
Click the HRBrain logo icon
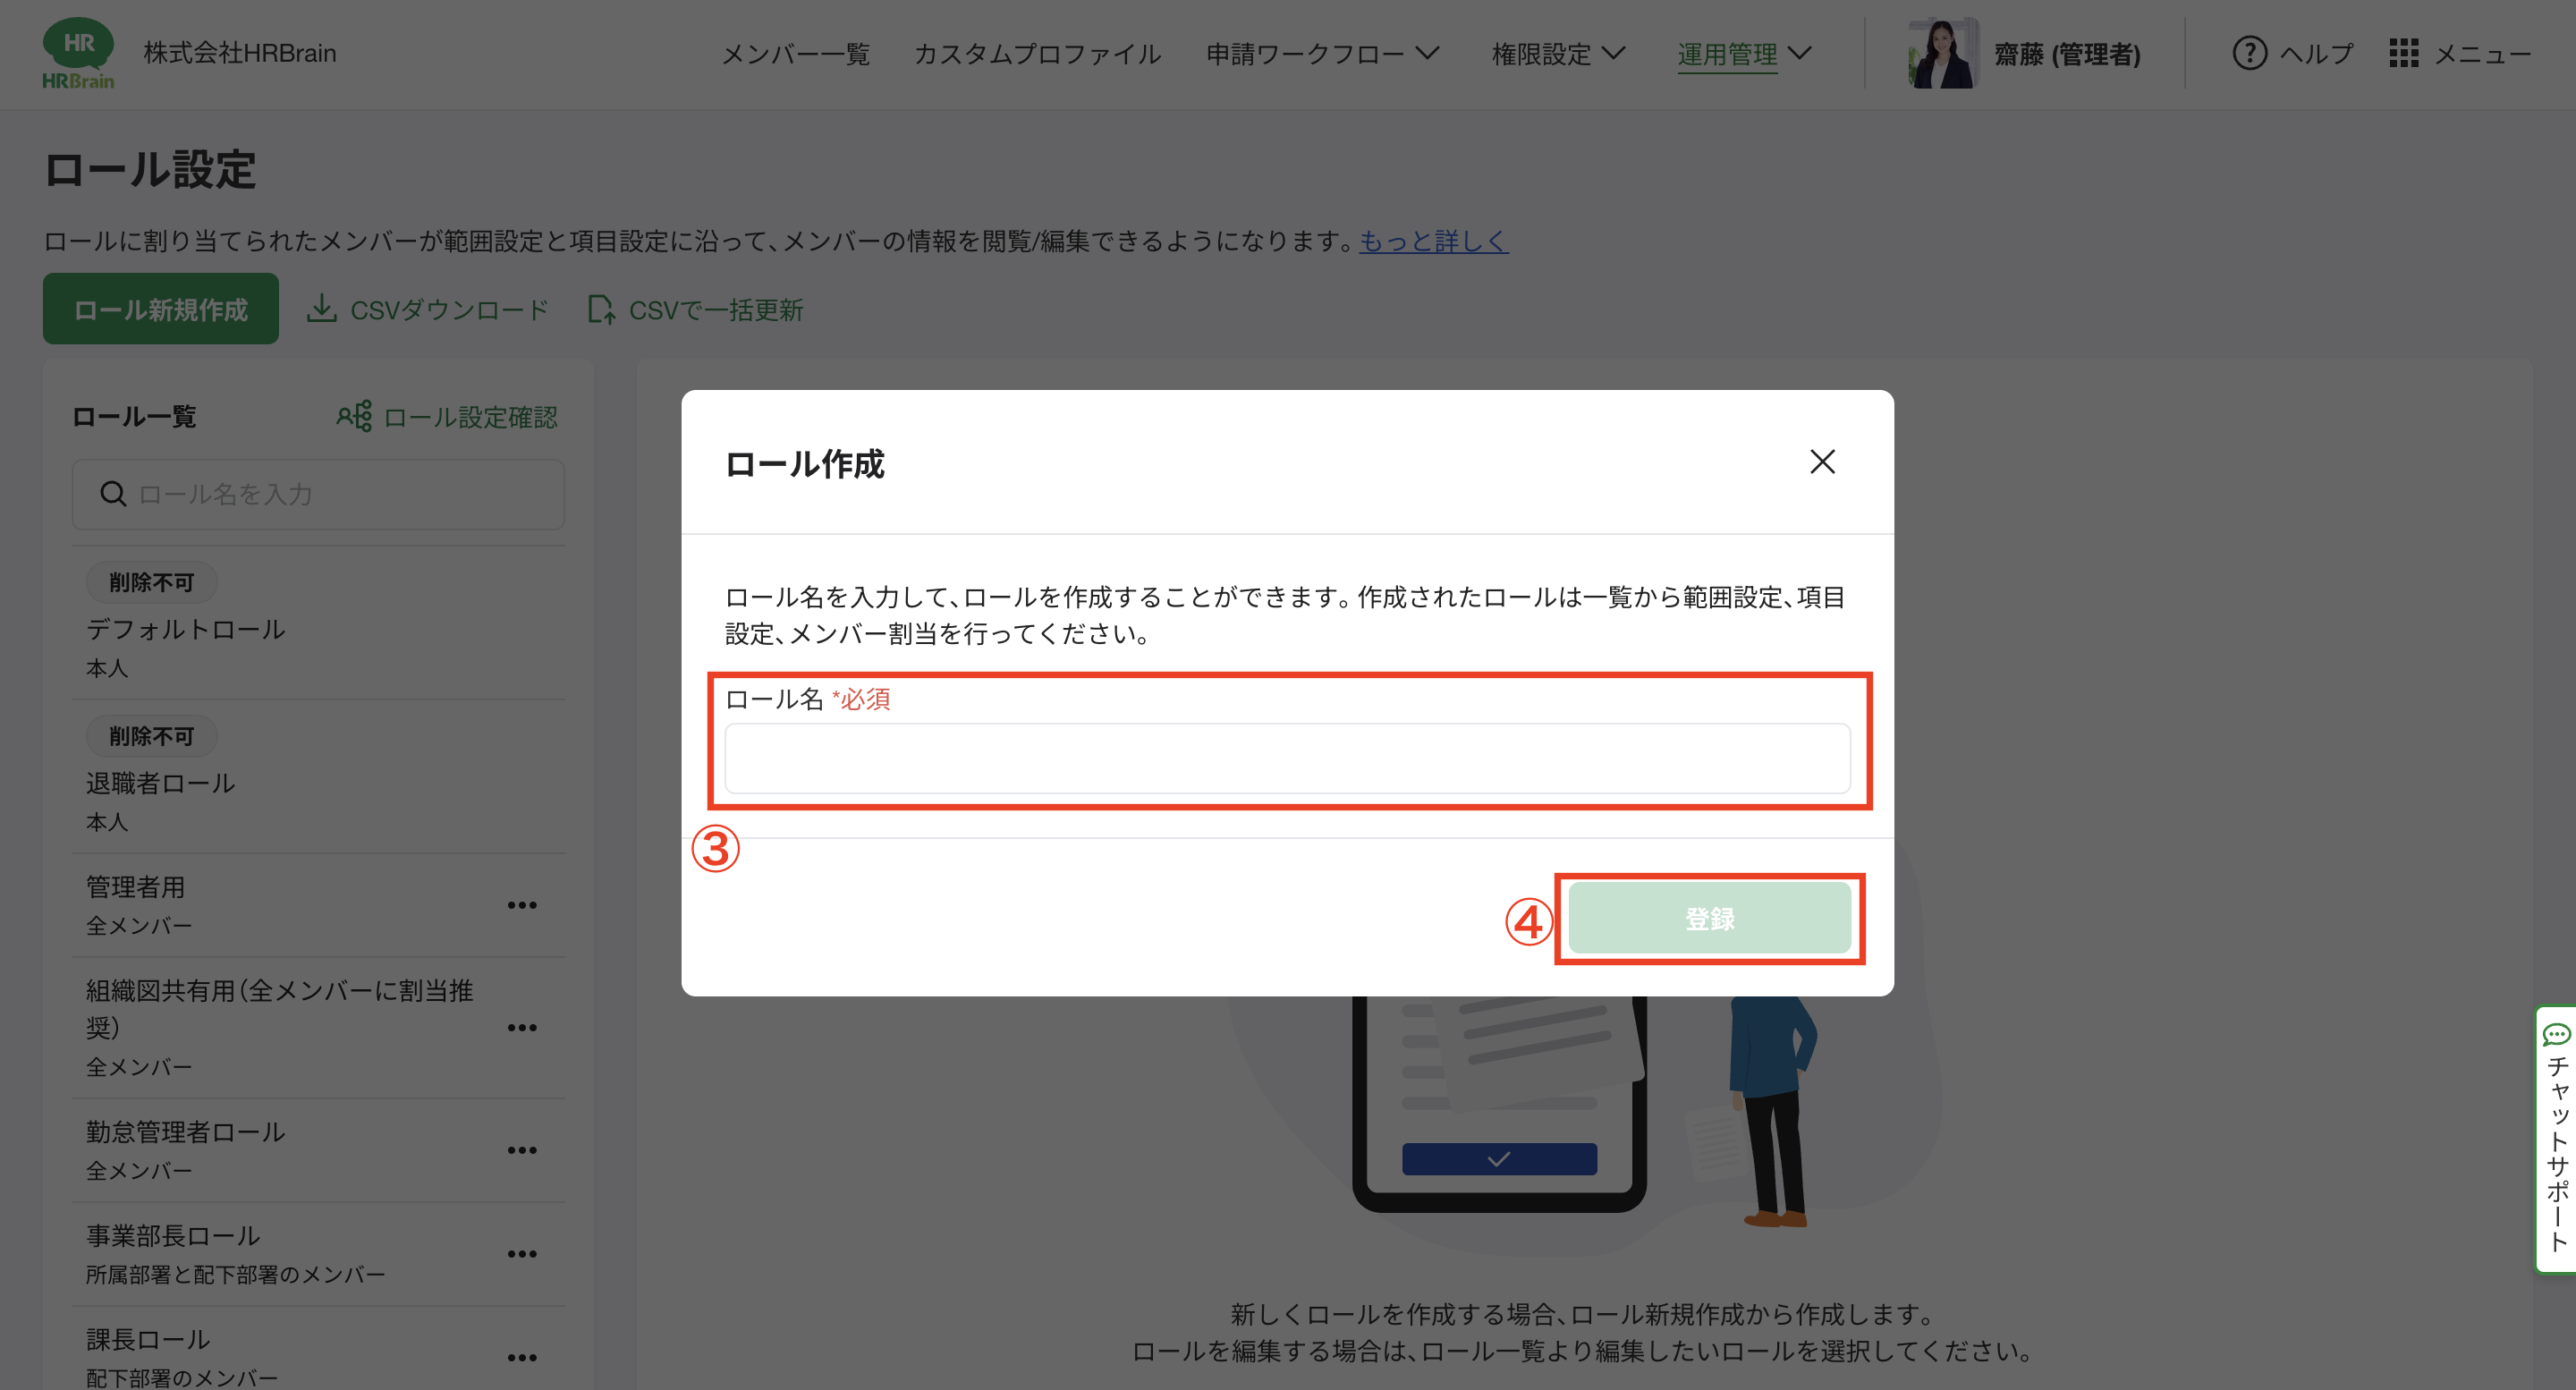78,53
